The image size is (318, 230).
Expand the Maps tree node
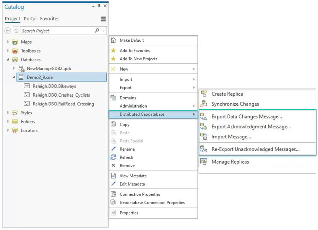click(8, 42)
